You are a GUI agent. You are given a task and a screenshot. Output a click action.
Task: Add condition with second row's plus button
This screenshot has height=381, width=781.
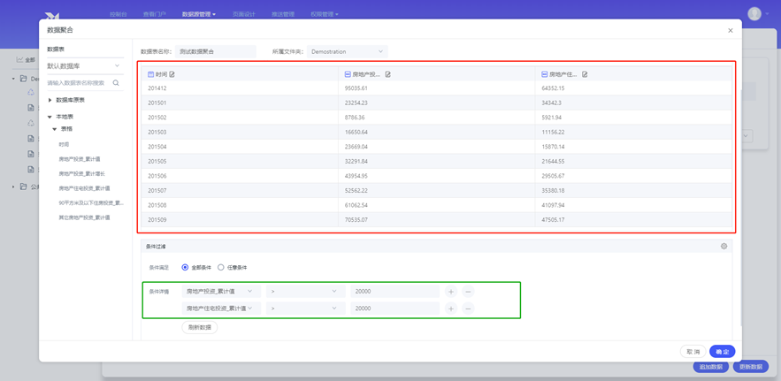451,309
